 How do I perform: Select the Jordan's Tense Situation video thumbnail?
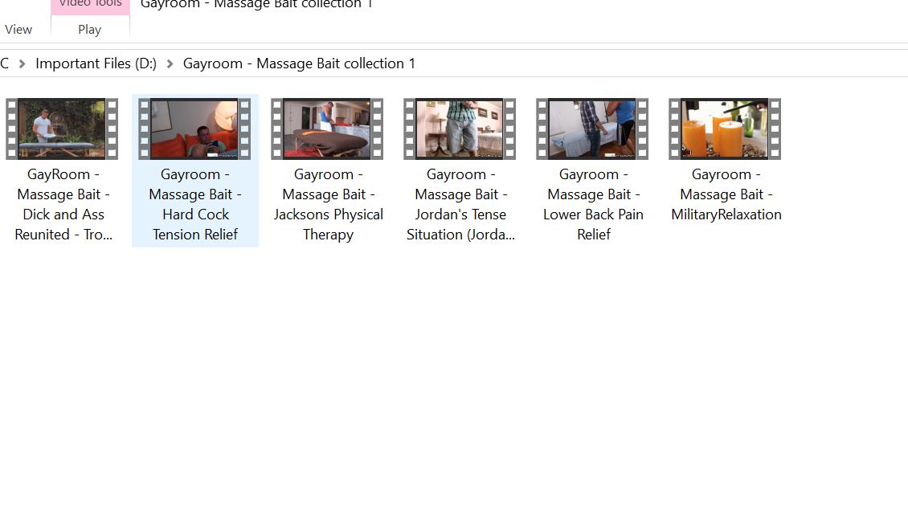click(x=460, y=129)
